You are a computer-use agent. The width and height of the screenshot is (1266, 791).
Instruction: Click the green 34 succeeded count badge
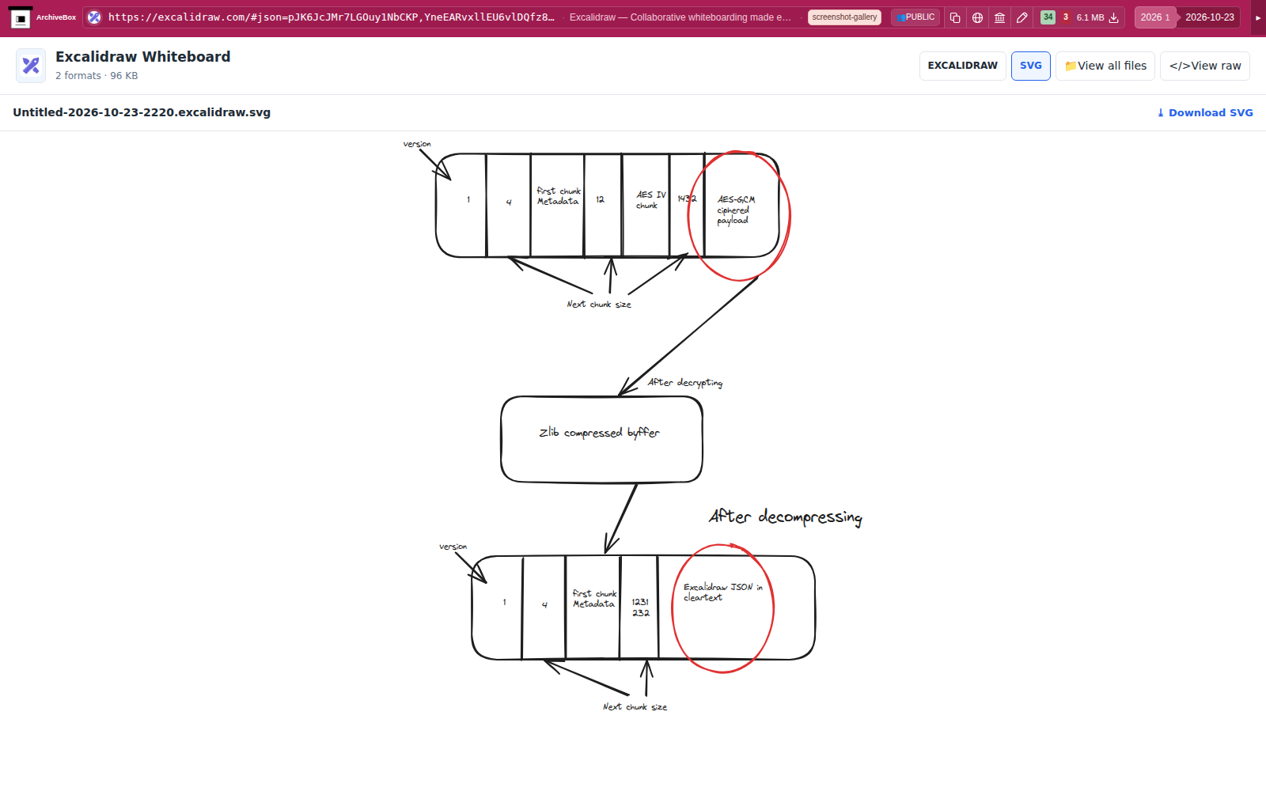point(1048,17)
